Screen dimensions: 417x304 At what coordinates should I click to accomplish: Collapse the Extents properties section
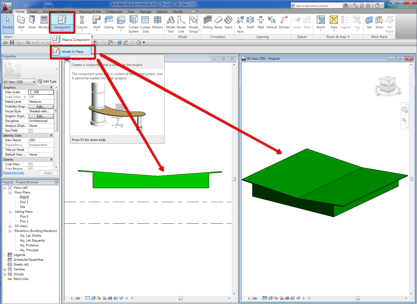pos(51,160)
